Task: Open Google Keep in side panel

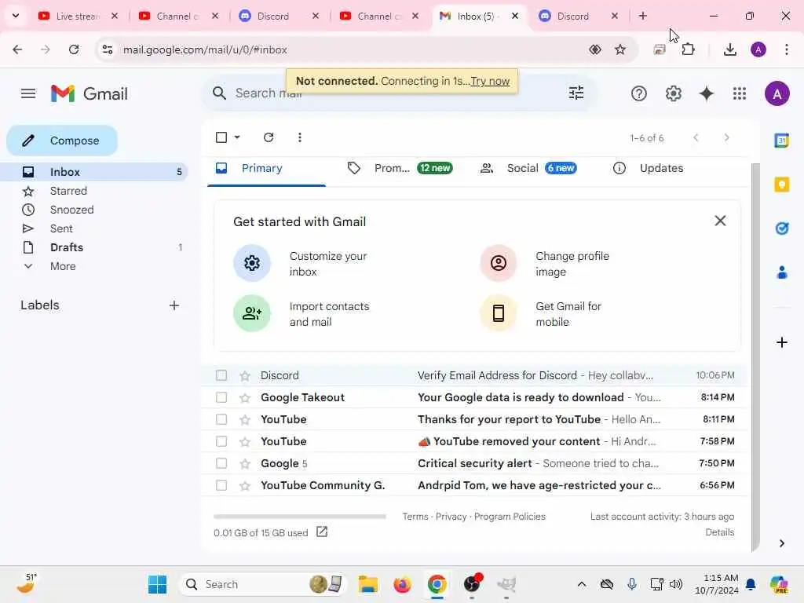Action: tap(781, 184)
